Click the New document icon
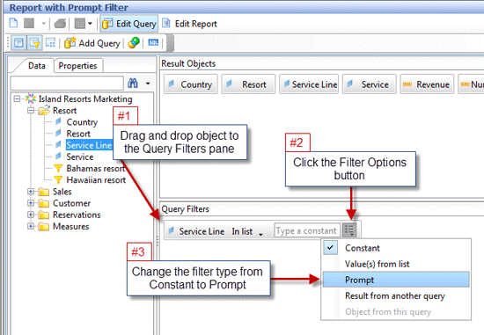This screenshot has width=484, height=335. [x=13, y=23]
